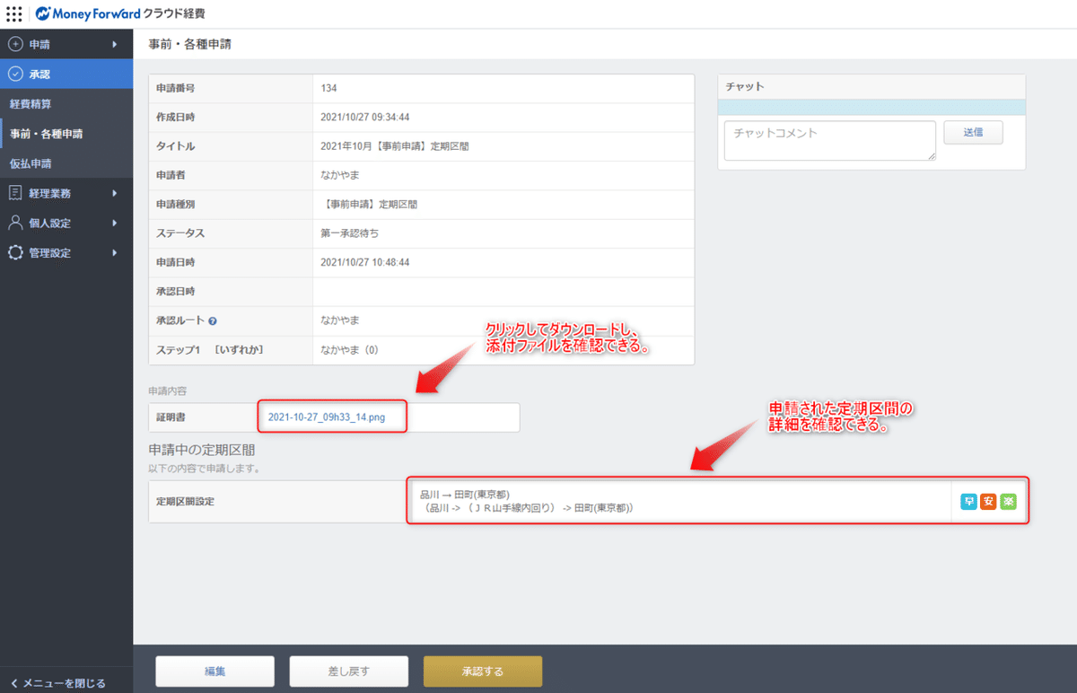Click creation time 2021/10/27 09:34:44
1077x693 pixels.
point(365,117)
